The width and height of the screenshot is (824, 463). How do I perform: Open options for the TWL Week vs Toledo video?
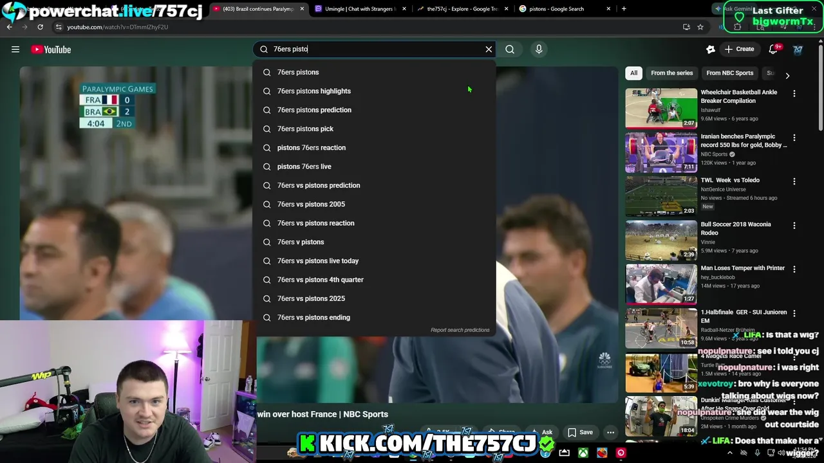tap(794, 181)
